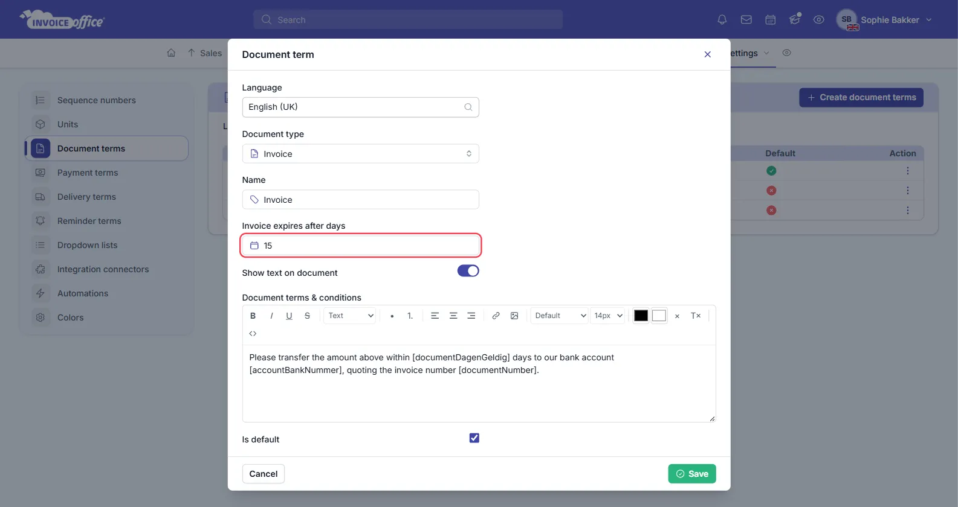
Task: Clear text formatting with the Tx button
Action: coord(696,316)
